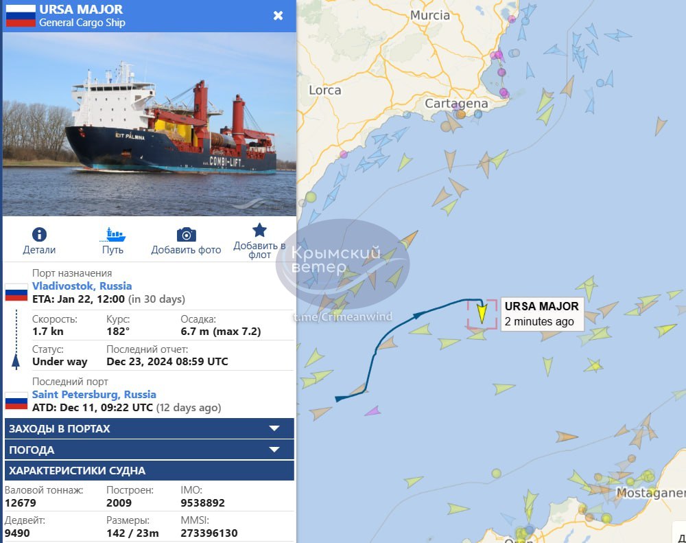Click the Russian flag in panel header
The image size is (686, 543).
(21, 16)
